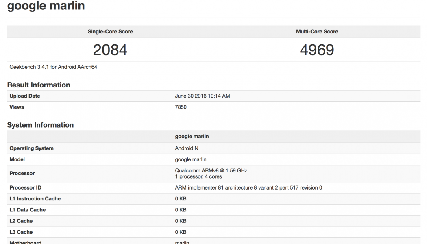The width and height of the screenshot is (427, 244).
Task: Select the L1 Instruction Cache row label
Action: tap(35, 199)
